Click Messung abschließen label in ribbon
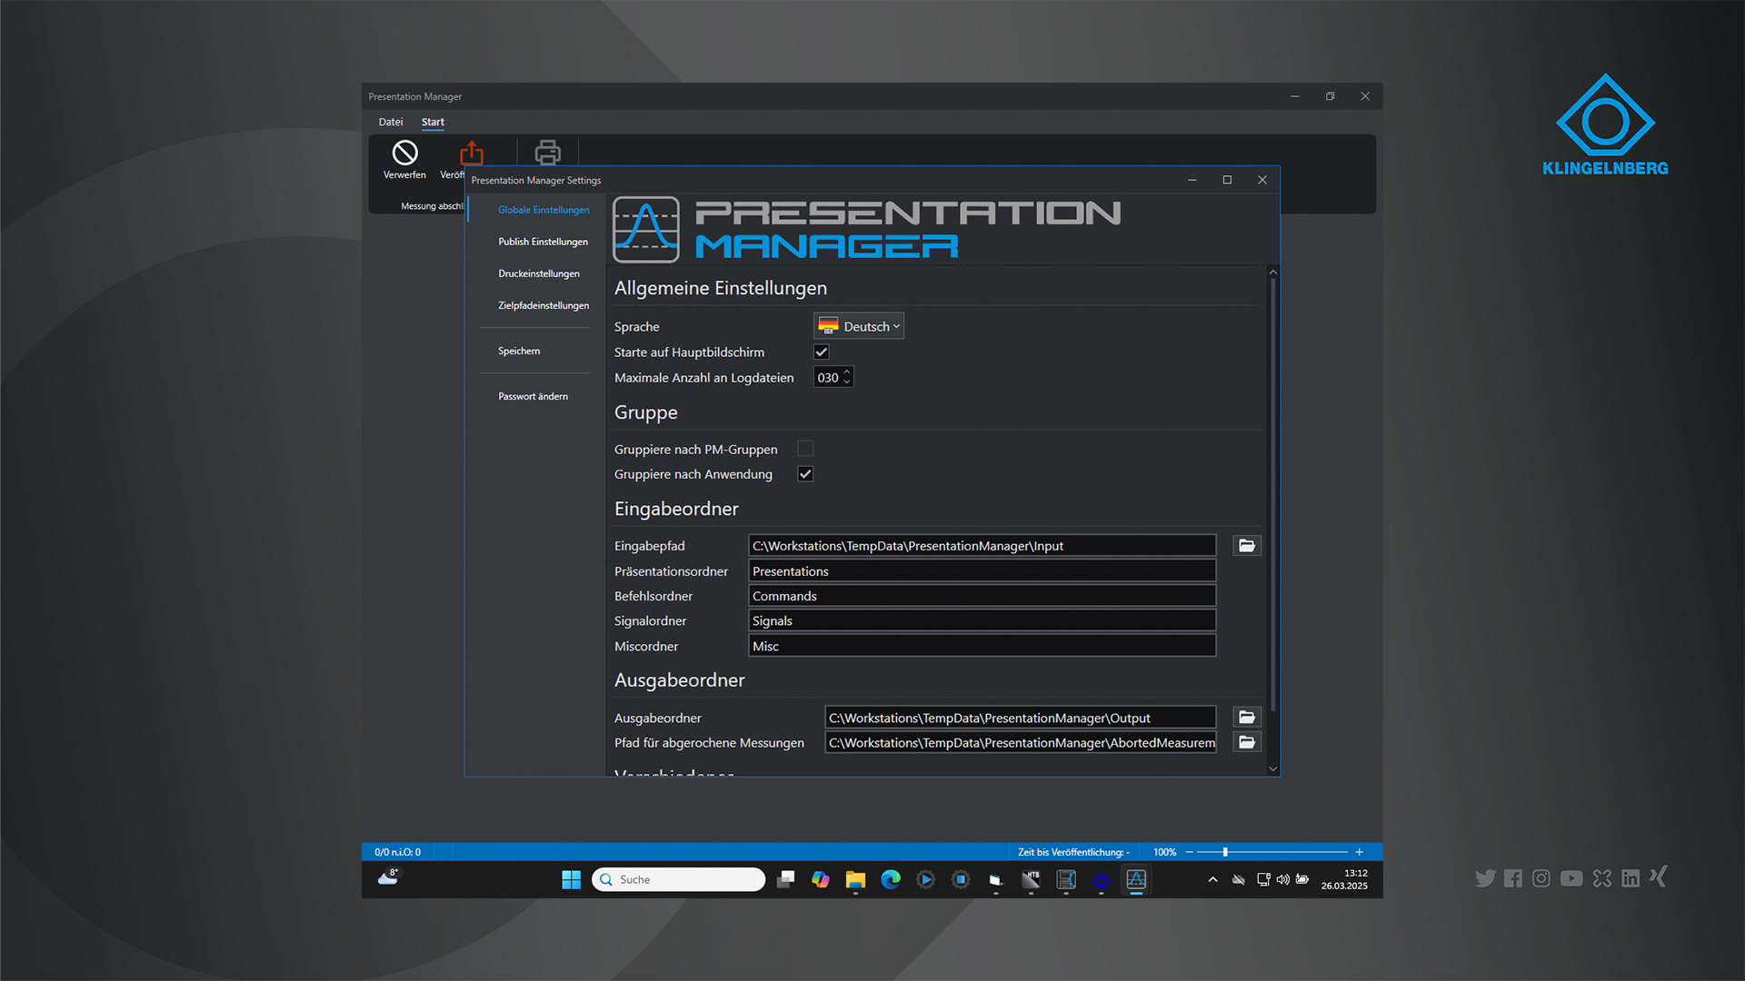The width and height of the screenshot is (1745, 981). click(x=433, y=206)
